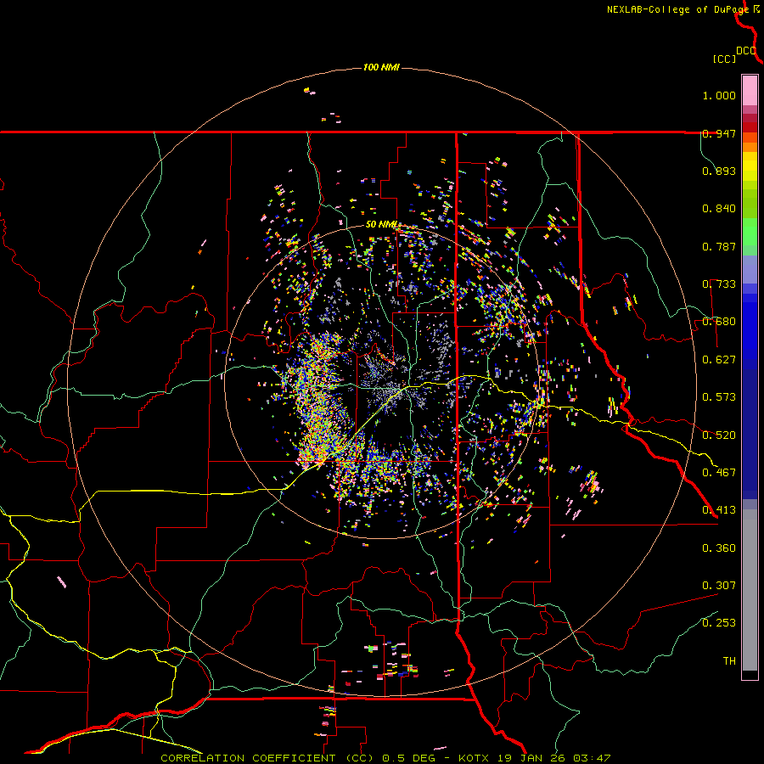Click the 0.360 legend value
764x764 pixels.
click(x=719, y=548)
